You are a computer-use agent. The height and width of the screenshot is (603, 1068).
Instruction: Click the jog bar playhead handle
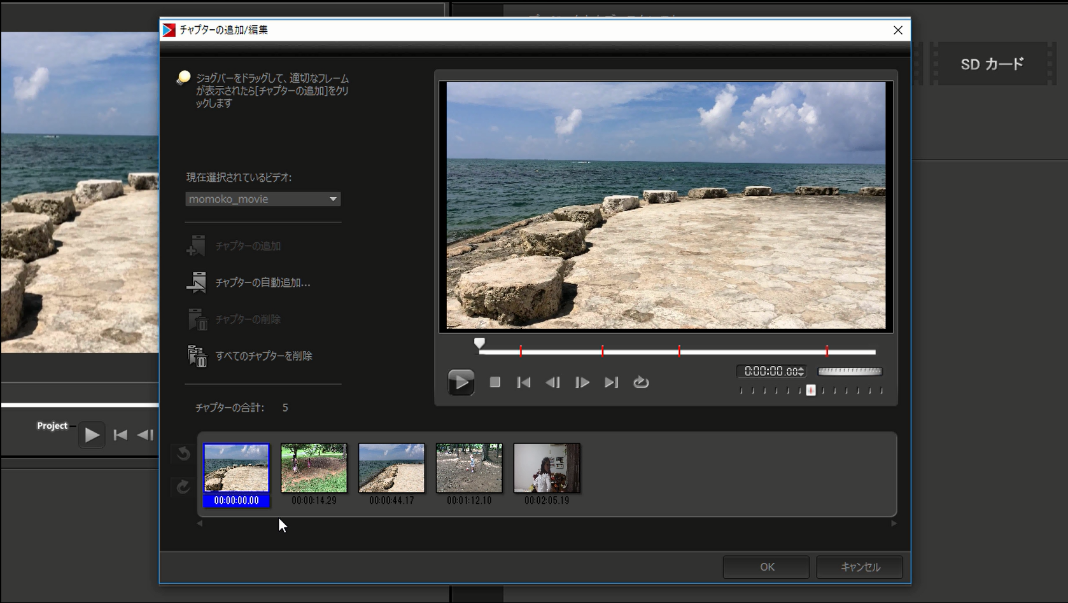tap(479, 343)
